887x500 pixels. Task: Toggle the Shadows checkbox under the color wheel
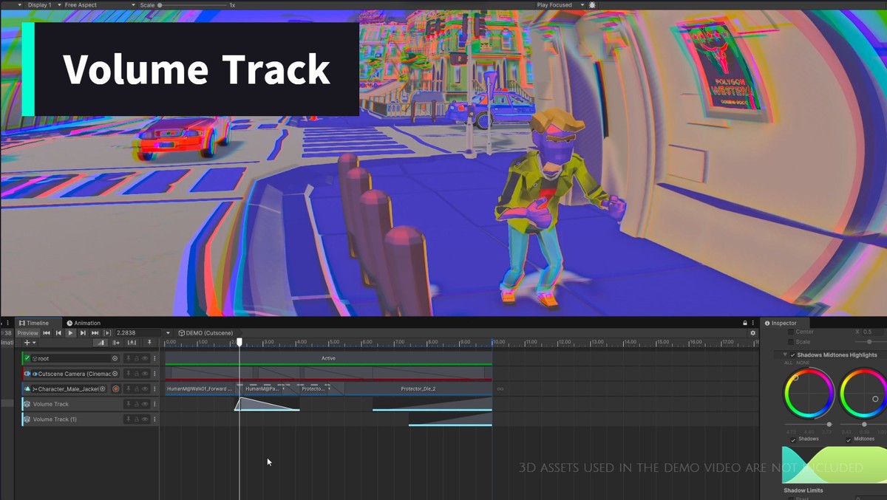click(x=793, y=439)
